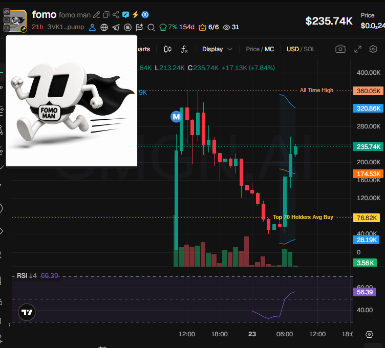Screen dimensions: 385x348
Task: Take a chart snapshot with camera icon
Action: 340,49
